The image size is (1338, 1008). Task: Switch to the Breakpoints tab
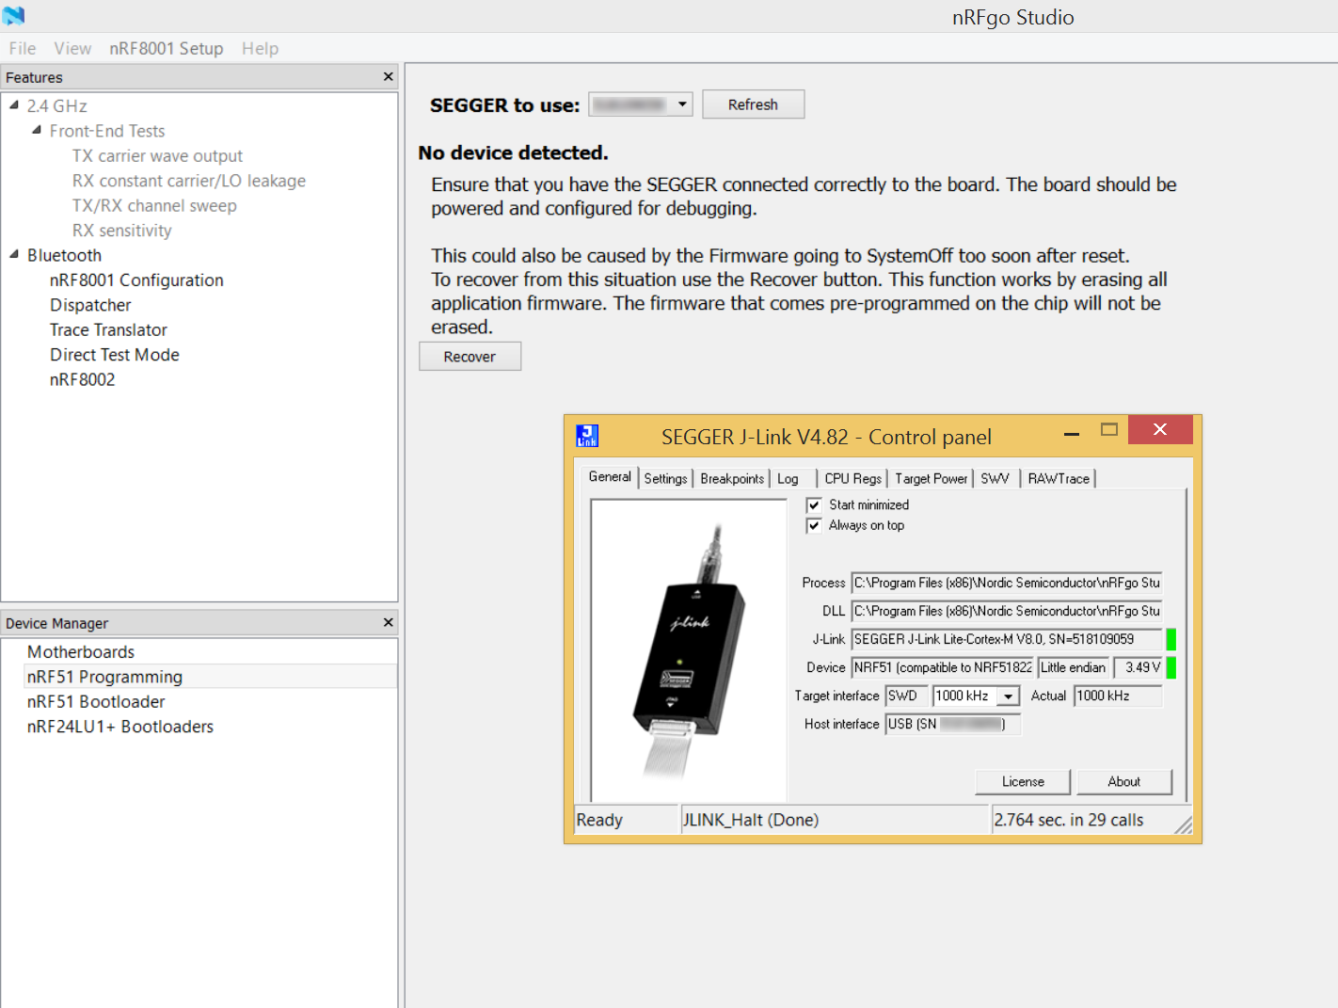[732, 478]
